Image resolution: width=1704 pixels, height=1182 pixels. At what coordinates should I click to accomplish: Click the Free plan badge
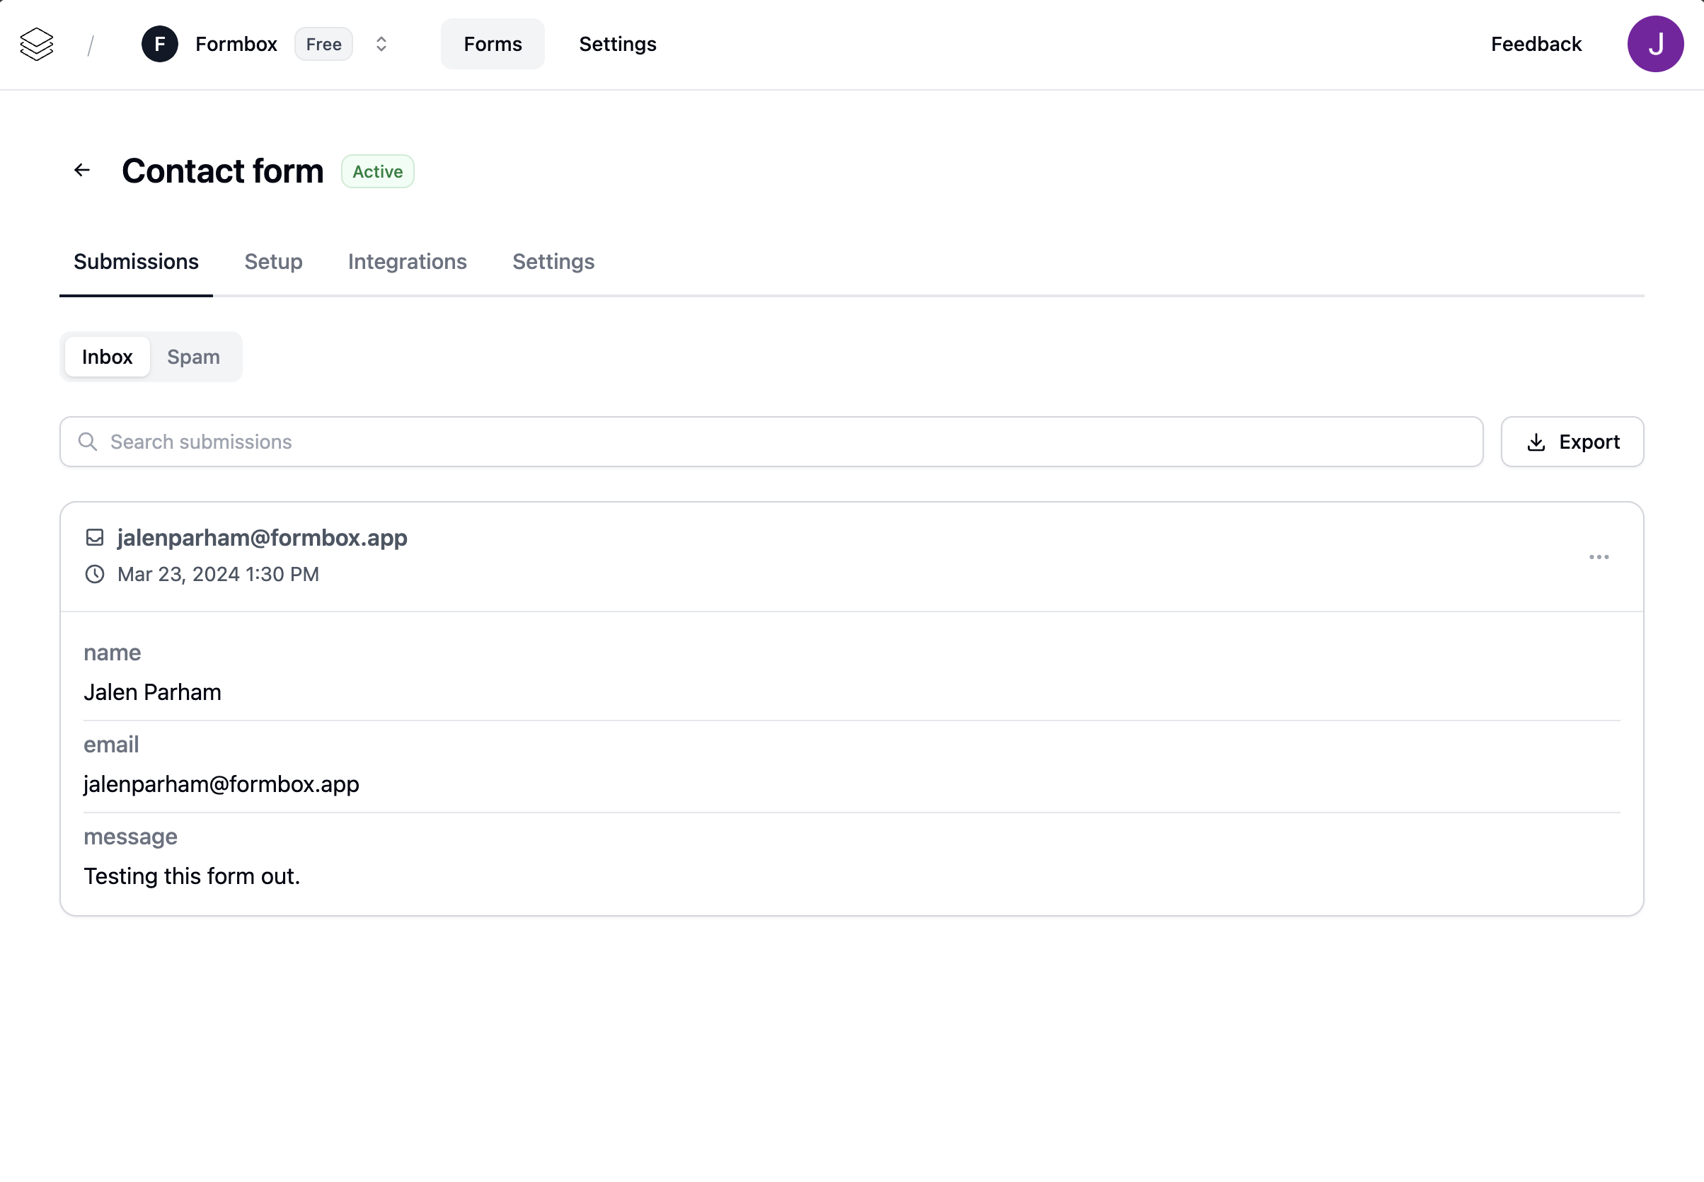pyautogui.click(x=323, y=45)
